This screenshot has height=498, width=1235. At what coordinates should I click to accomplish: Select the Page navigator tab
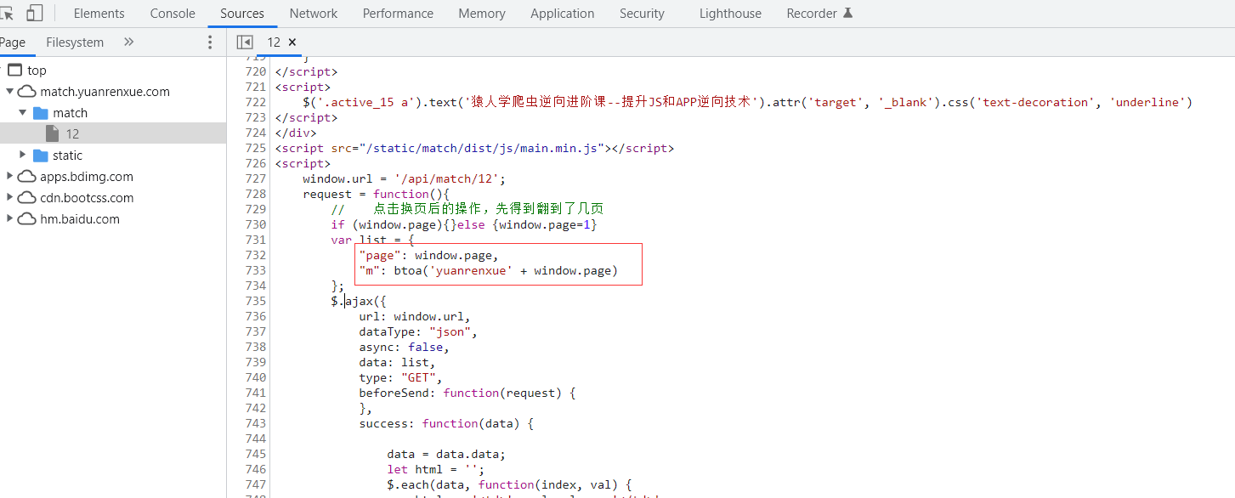tap(13, 42)
